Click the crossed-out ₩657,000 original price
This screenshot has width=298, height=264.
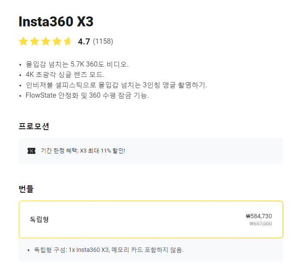(x=260, y=224)
